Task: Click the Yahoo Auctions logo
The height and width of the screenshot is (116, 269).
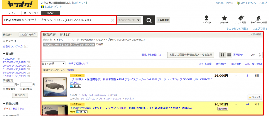Action: coord(20,5)
